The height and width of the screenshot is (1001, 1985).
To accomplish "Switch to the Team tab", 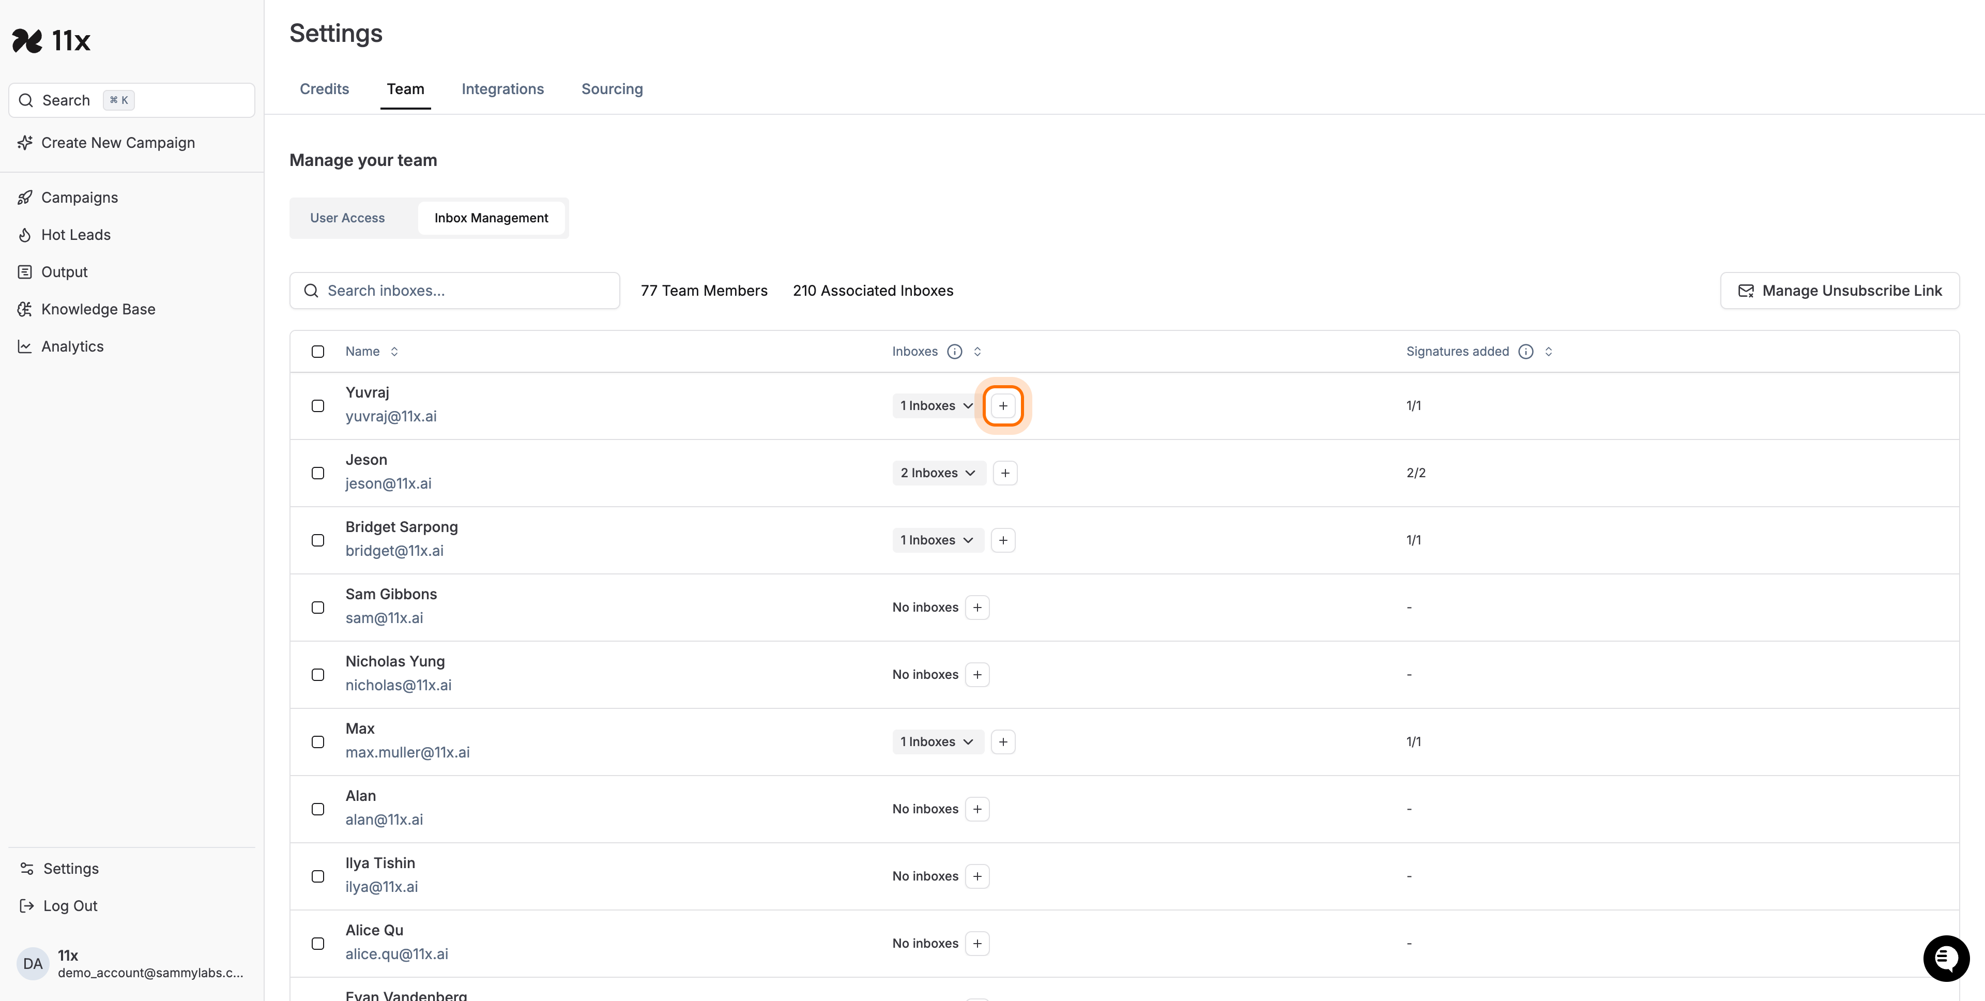I will coord(405,88).
